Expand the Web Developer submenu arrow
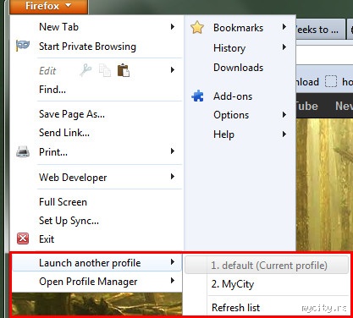Screen dimensions: 353x318 173,177
